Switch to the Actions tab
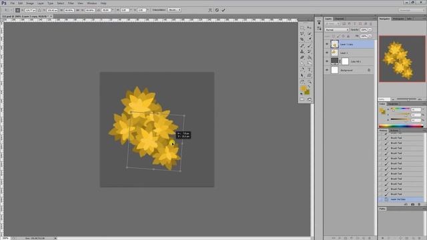427x240 pixels. 394,131
